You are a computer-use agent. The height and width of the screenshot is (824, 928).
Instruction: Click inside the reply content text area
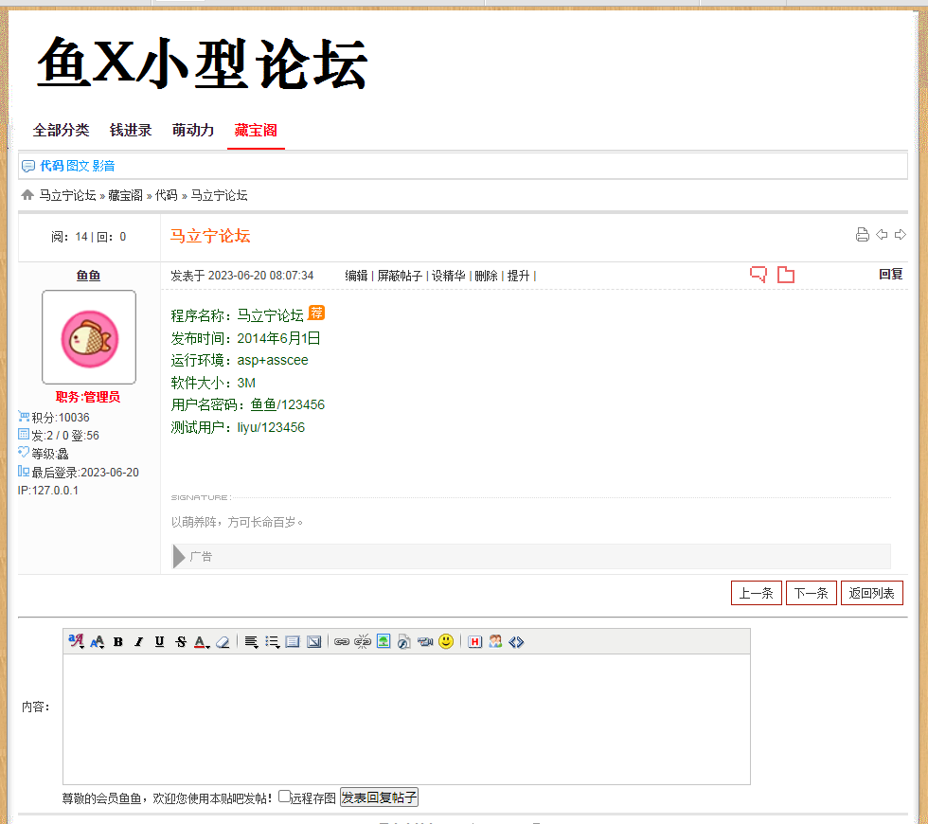[x=406, y=719]
